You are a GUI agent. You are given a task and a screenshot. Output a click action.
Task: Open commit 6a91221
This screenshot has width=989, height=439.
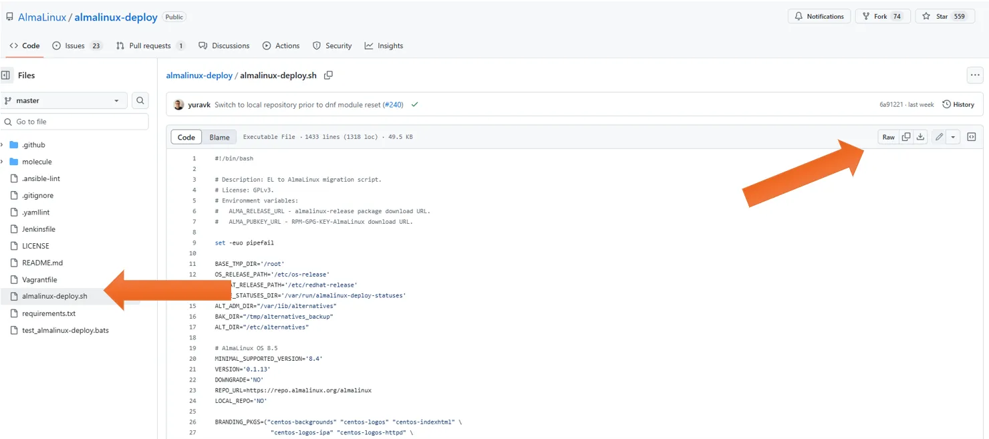[x=891, y=105]
